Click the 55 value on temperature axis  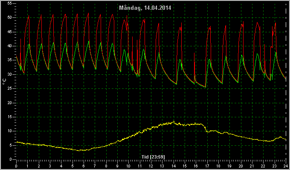coord(10,3)
